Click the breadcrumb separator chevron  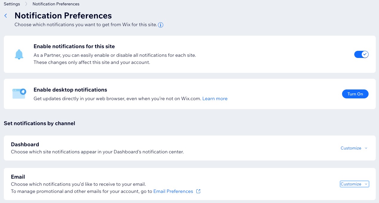click(26, 4)
